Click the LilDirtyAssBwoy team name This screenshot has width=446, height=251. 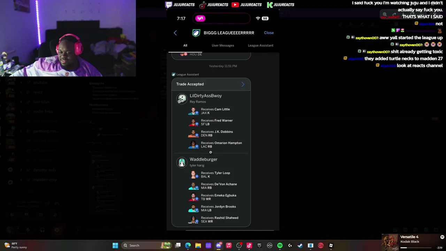pyautogui.click(x=206, y=96)
